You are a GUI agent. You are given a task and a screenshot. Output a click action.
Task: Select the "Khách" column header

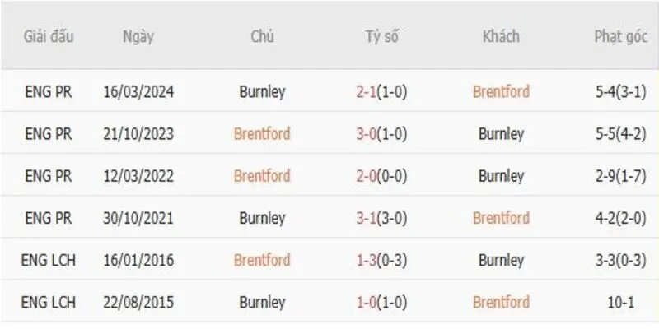coord(501,37)
